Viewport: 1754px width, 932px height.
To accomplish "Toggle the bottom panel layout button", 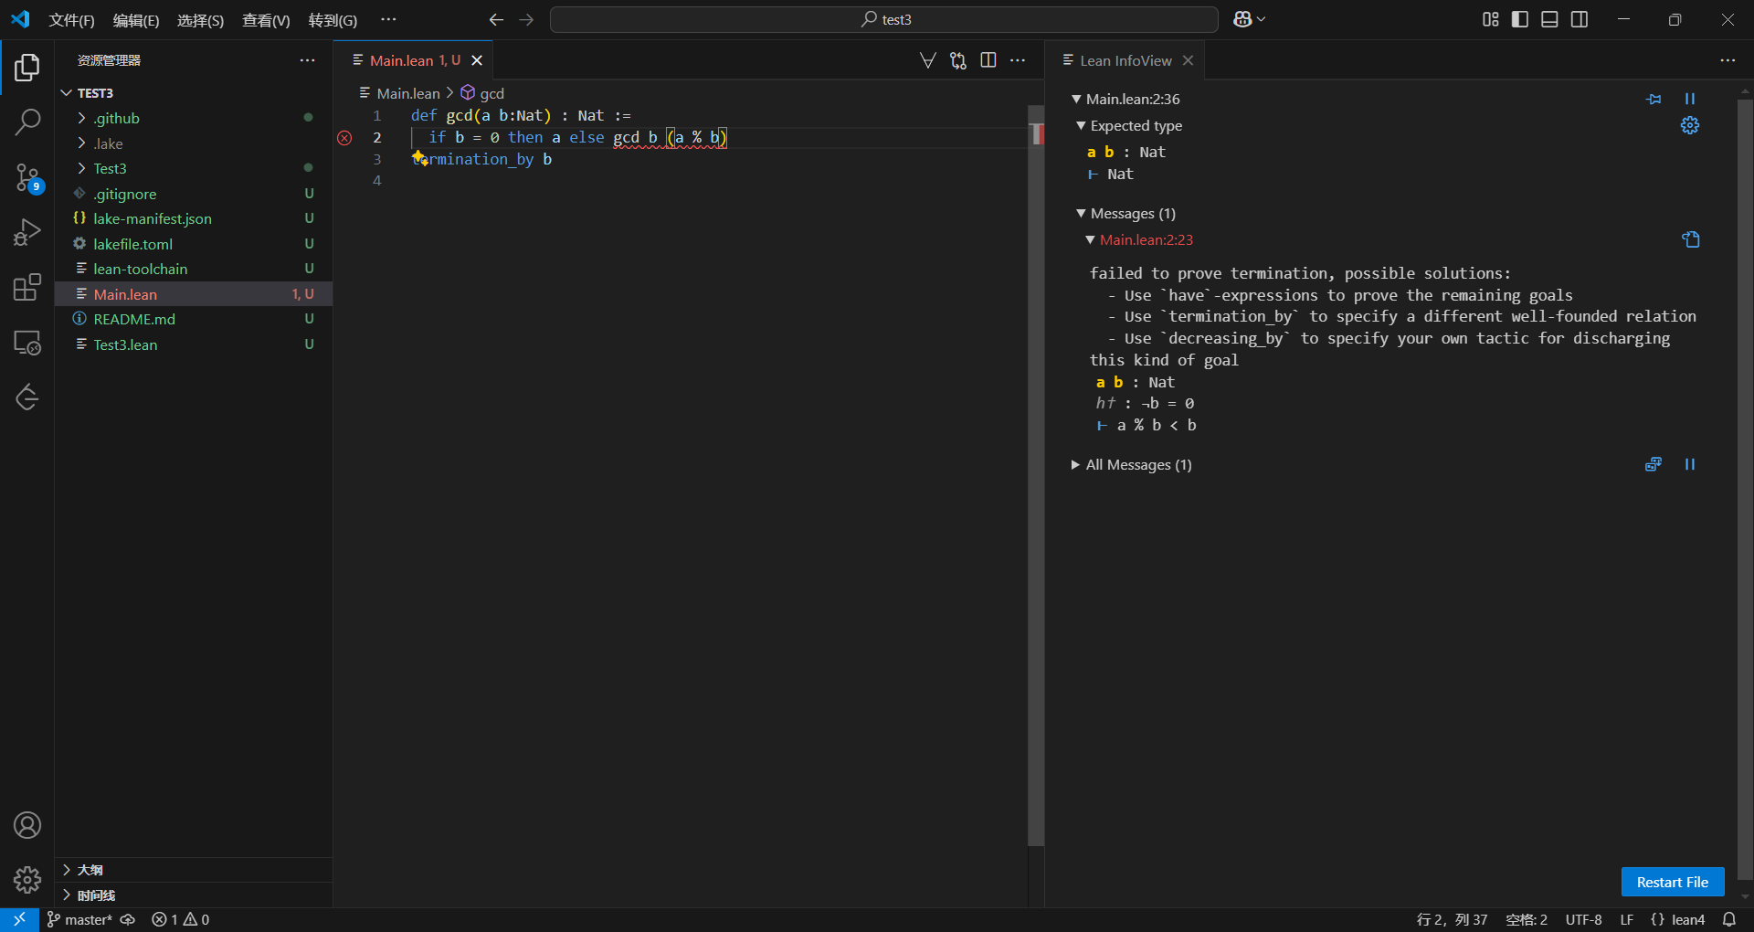I will (1549, 19).
